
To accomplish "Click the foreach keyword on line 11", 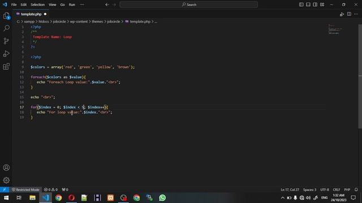I will click(38, 77).
